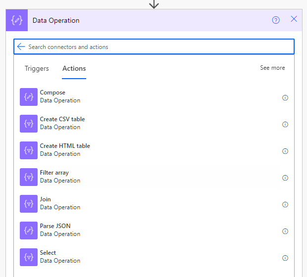Viewport: 307px width, 277px height.
Task: Click the Create HTML table icon
Action: pos(29,150)
